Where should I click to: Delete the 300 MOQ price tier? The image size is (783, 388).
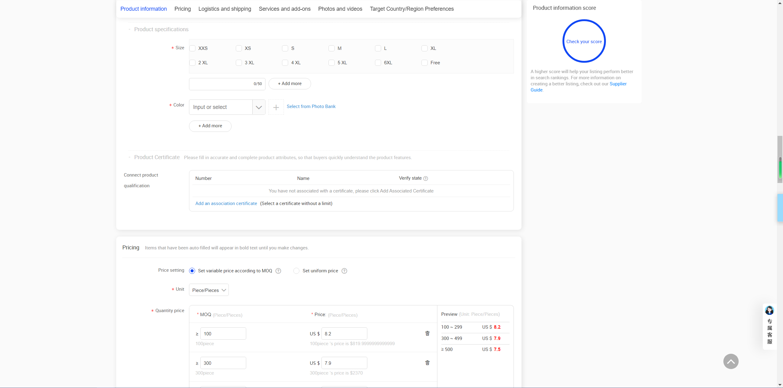(x=427, y=363)
